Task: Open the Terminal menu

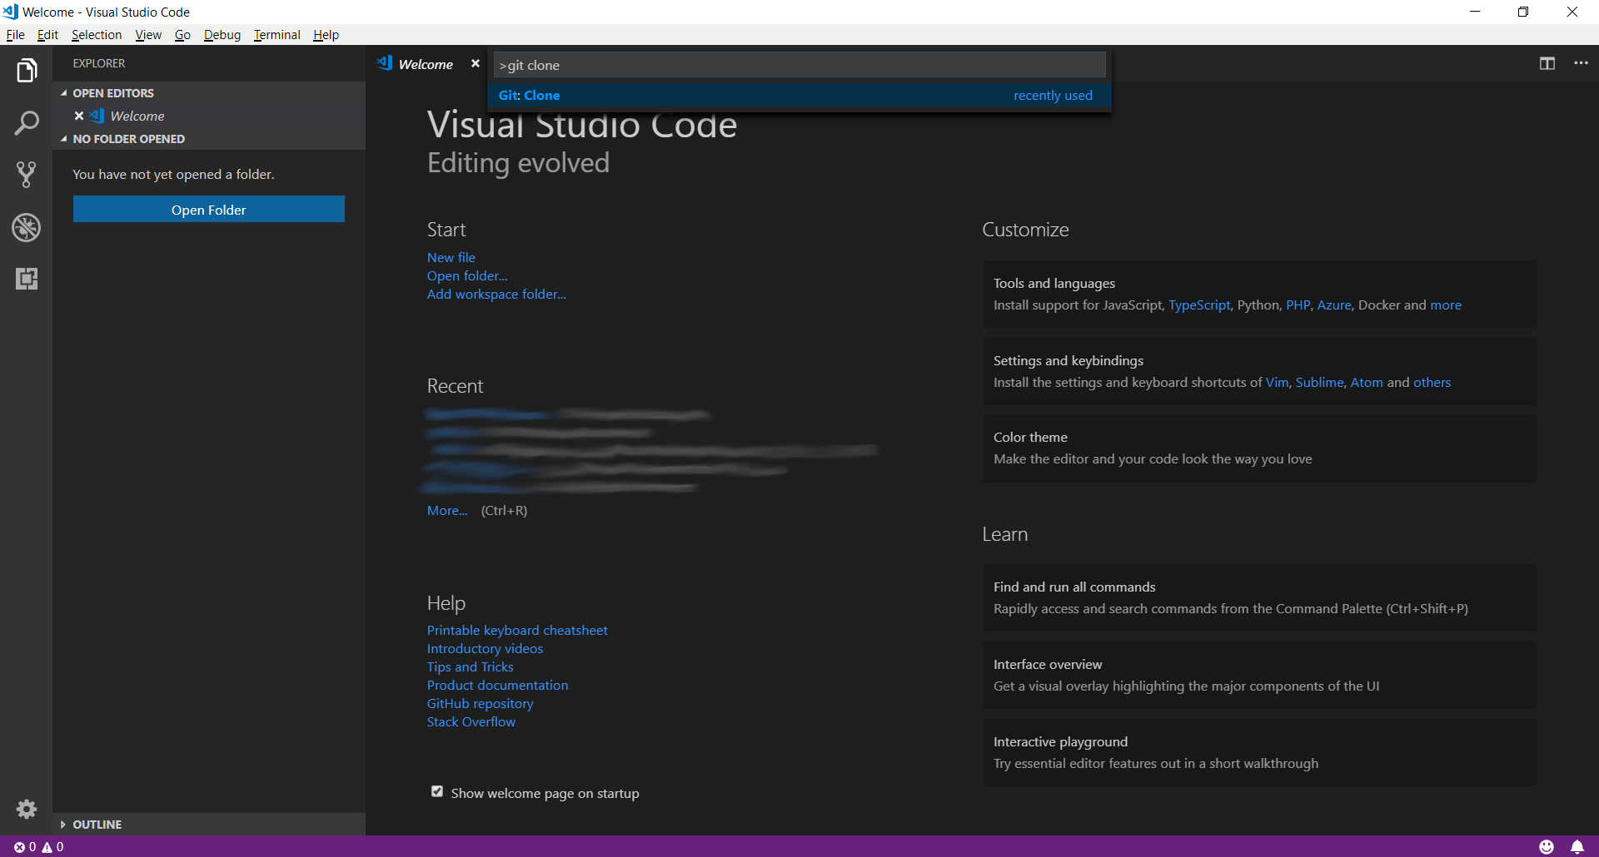Action: click(x=276, y=35)
